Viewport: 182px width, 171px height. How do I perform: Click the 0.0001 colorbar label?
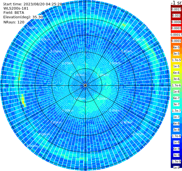click(176, 41)
